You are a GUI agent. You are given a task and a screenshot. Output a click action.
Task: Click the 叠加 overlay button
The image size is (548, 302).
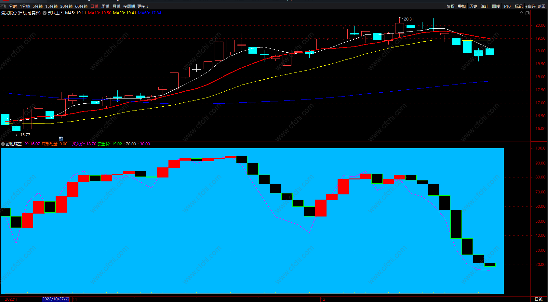(x=462, y=7)
